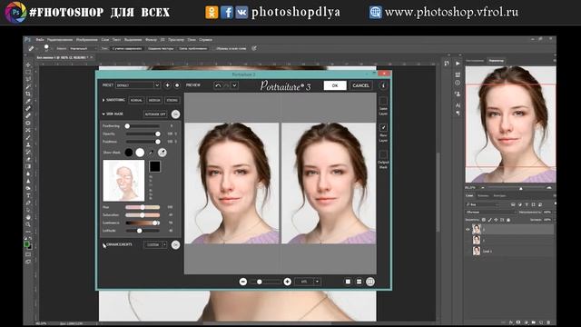Check the Same Layer checkbox

(x=383, y=101)
